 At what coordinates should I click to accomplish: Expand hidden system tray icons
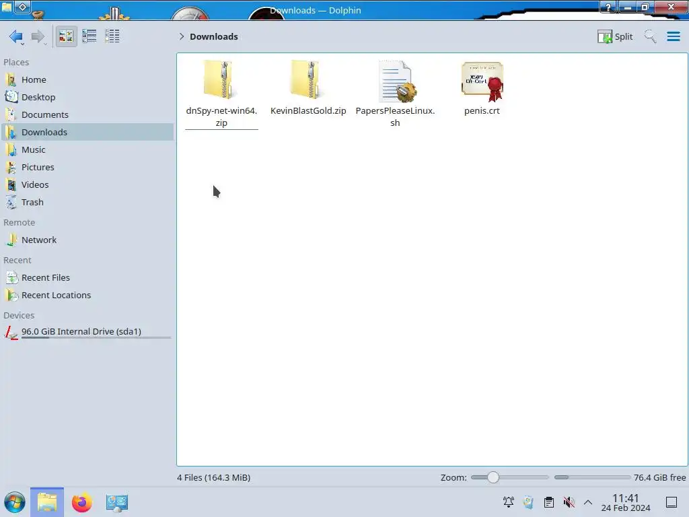coord(588,502)
